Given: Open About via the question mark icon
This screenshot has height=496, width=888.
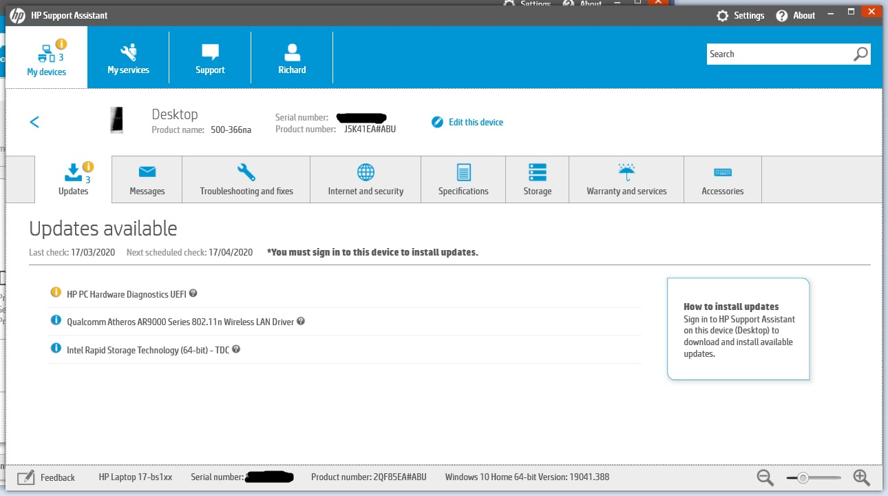Looking at the screenshot, I should [x=781, y=15].
